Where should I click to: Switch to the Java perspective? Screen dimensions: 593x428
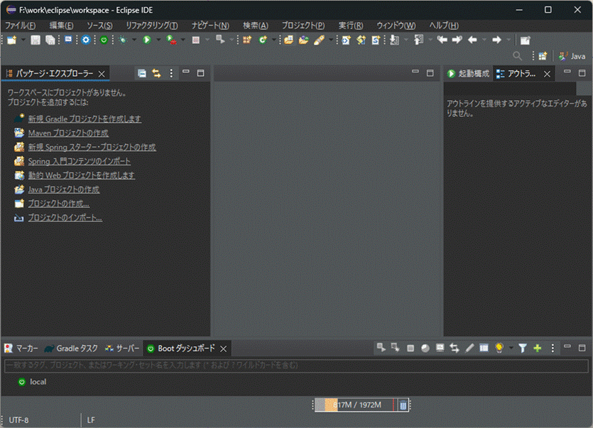point(572,56)
